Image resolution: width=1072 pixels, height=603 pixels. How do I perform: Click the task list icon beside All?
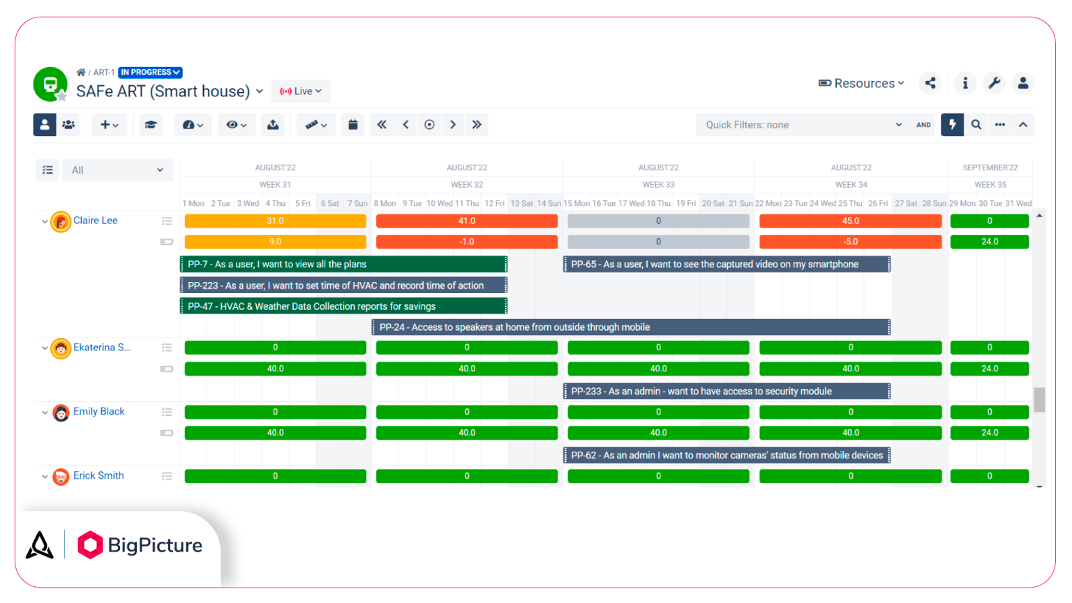tap(47, 170)
